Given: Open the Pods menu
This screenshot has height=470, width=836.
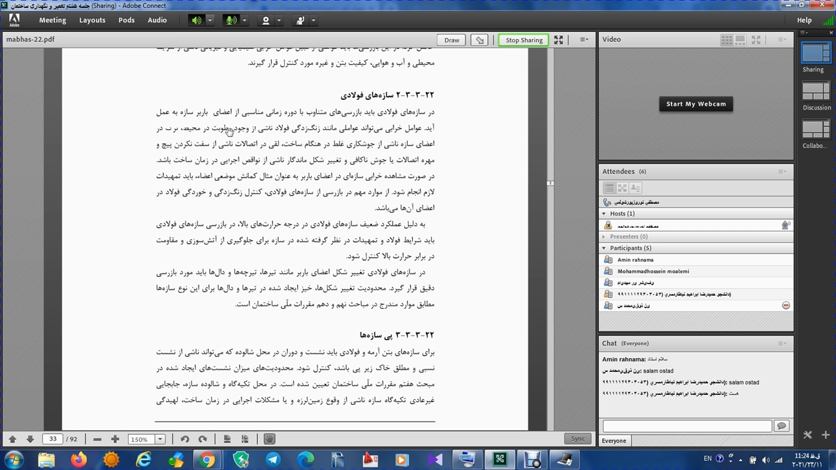Looking at the screenshot, I should click(126, 20).
